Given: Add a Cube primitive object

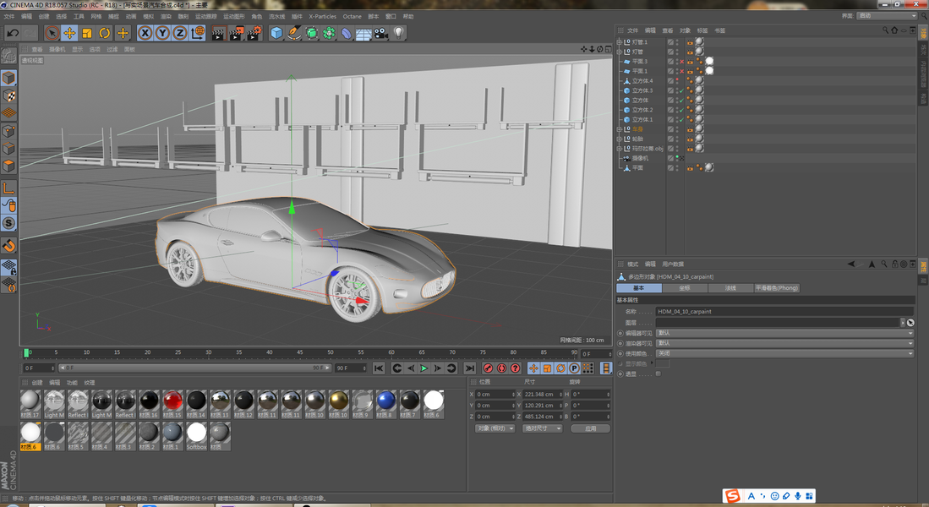Looking at the screenshot, I should (276, 33).
